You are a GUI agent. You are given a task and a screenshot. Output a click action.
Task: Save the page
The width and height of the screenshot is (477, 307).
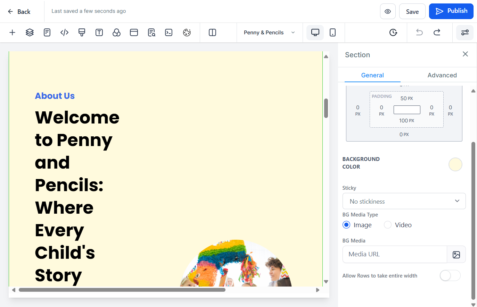click(412, 11)
